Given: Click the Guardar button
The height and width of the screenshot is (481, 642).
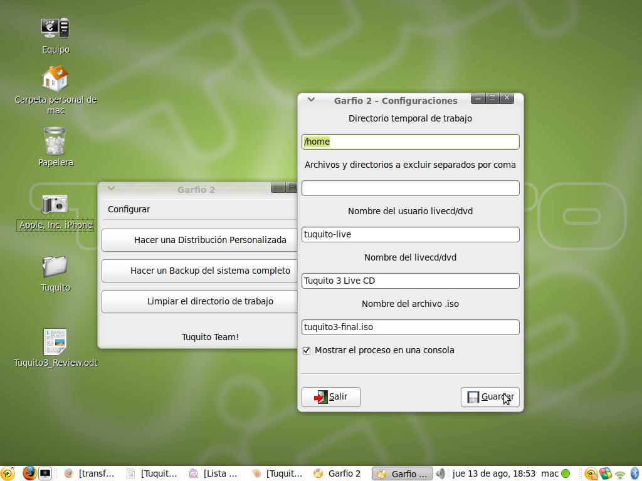Looking at the screenshot, I should click(x=490, y=396).
